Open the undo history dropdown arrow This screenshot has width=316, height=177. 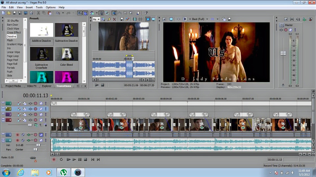pyautogui.click(x=63, y=13)
